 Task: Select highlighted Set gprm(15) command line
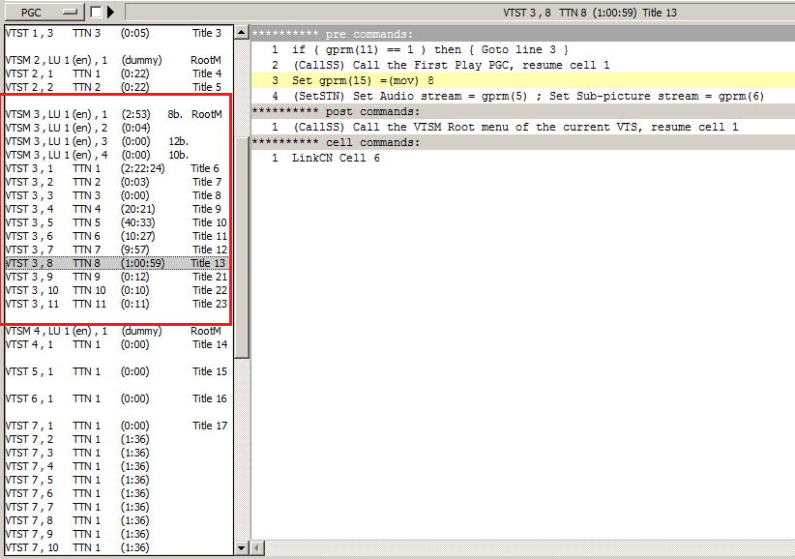tap(523, 80)
